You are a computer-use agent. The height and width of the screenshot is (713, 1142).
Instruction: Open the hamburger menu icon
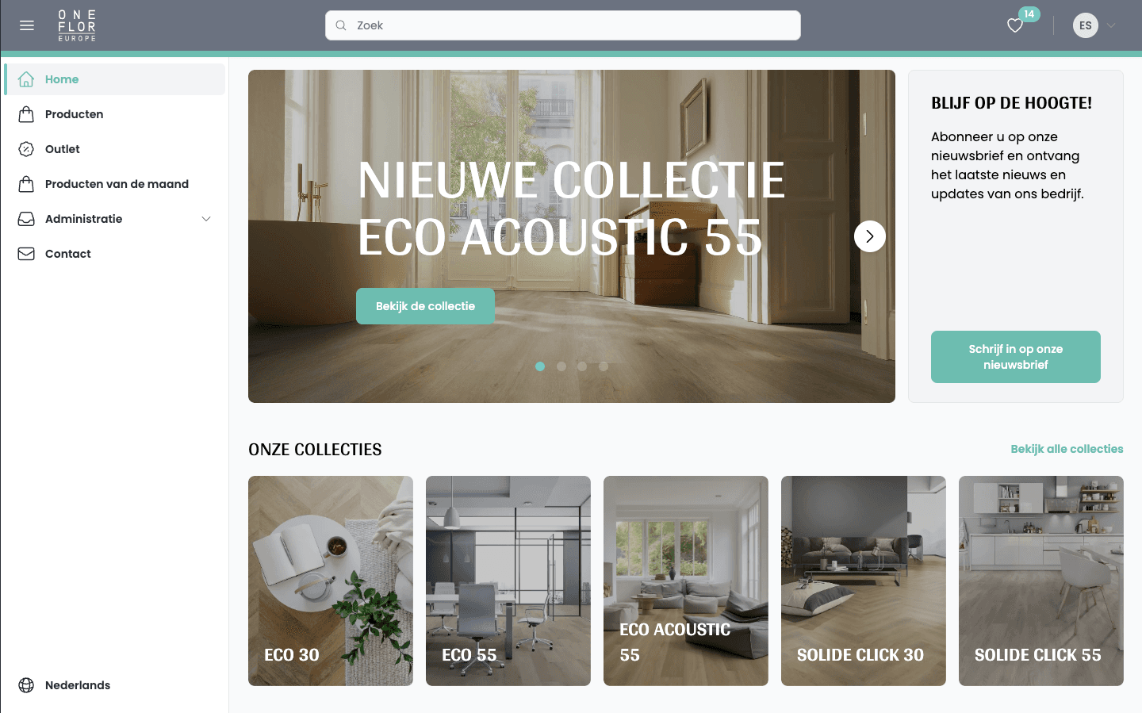(27, 25)
